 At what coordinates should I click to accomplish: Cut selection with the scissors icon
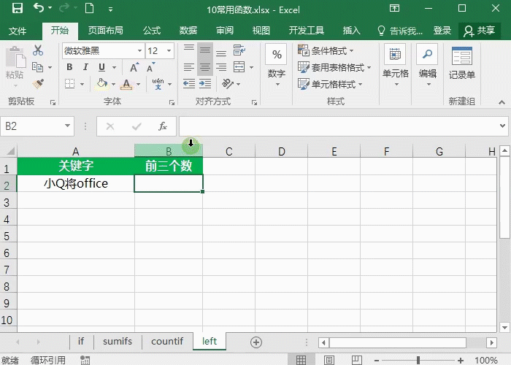pyautogui.click(x=38, y=50)
